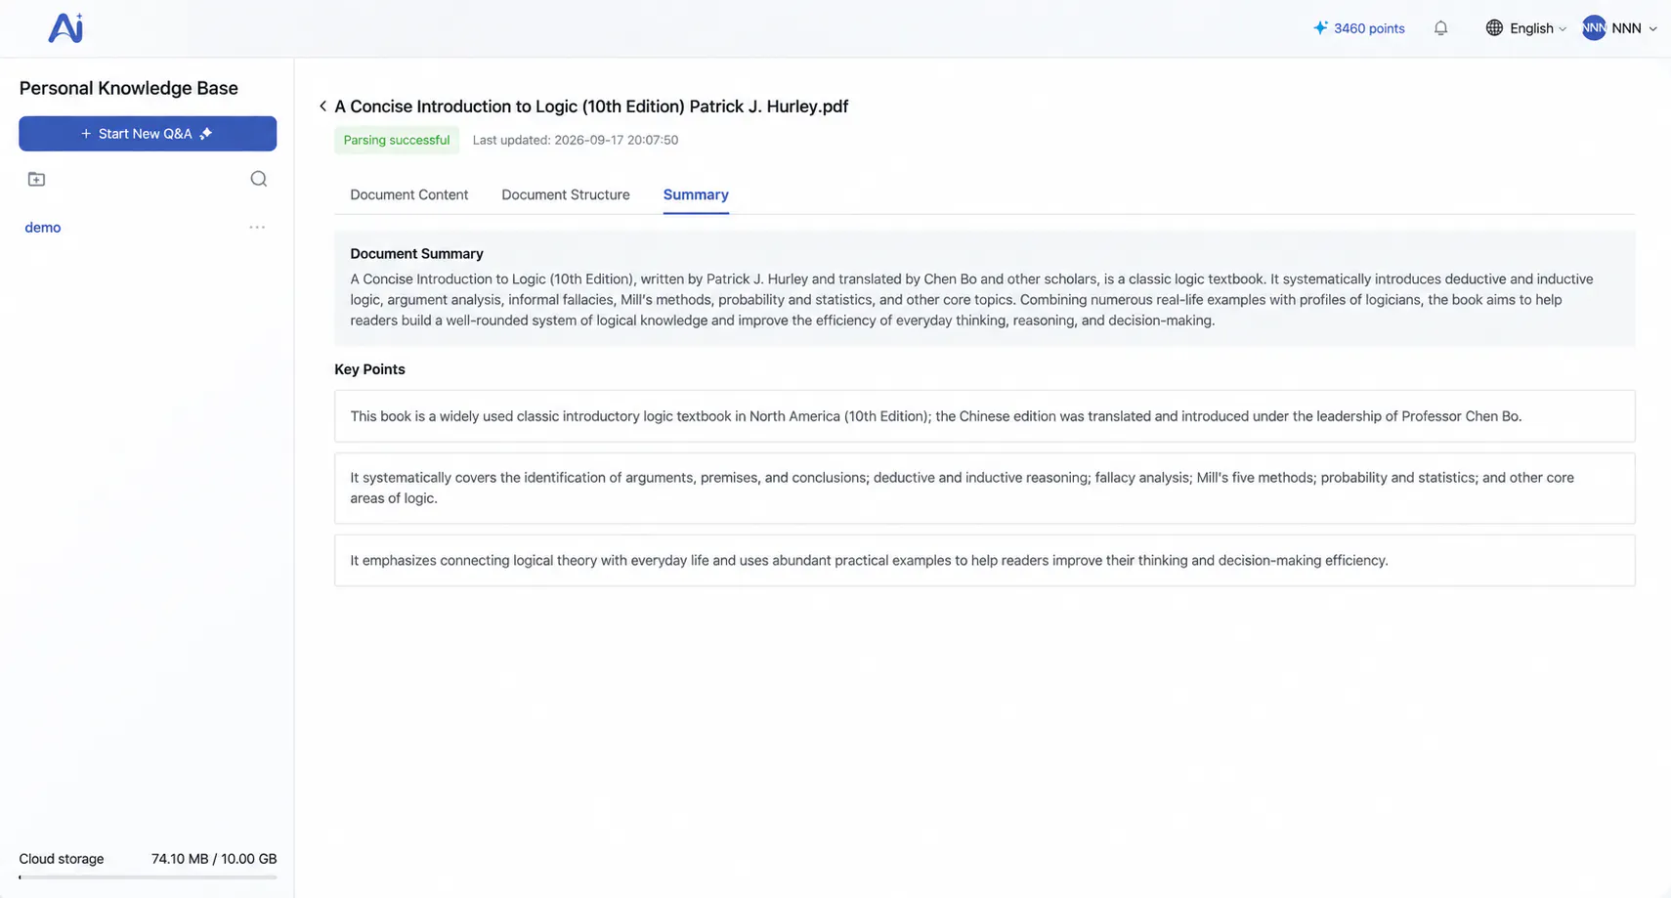The image size is (1671, 898).
Task: Open knowledge base search
Action: pyautogui.click(x=258, y=179)
